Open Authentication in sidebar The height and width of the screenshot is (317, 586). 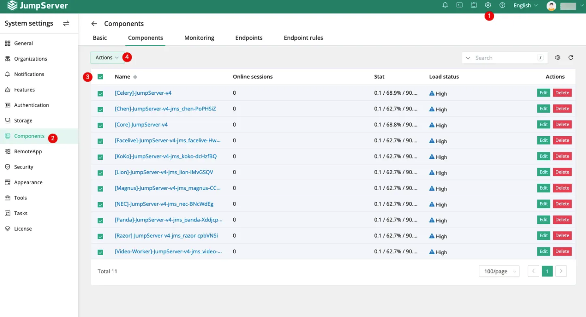[39, 105]
